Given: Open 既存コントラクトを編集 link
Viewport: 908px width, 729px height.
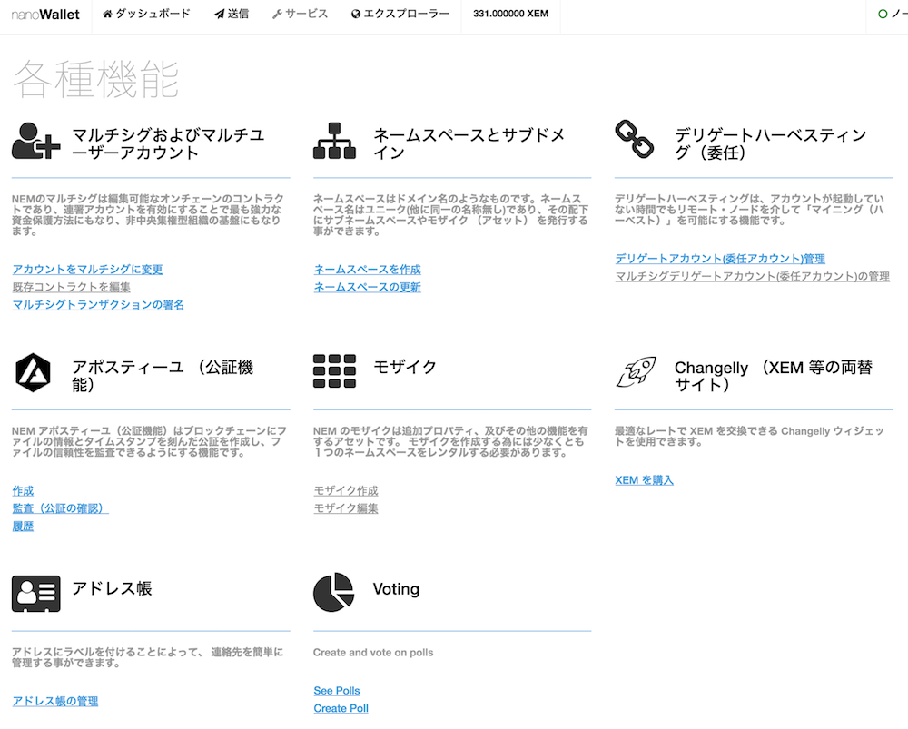Looking at the screenshot, I should pos(71,287).
